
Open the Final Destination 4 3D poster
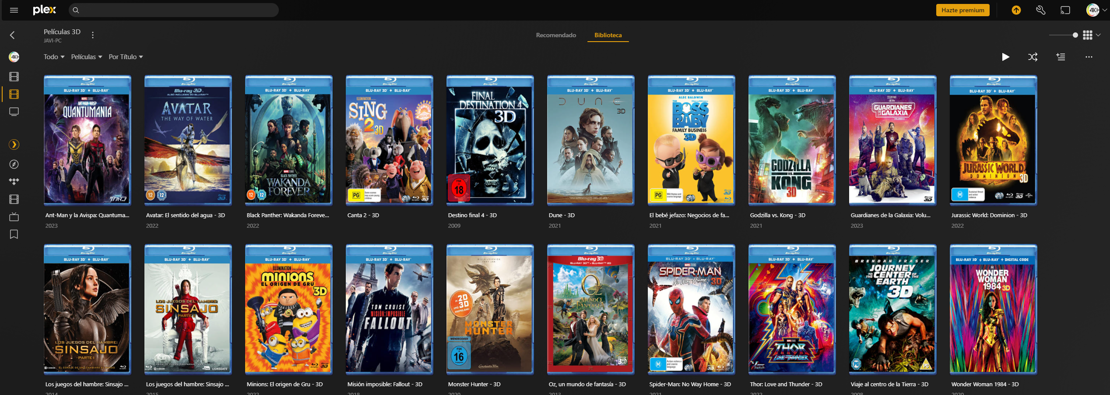[x=490, y=140]
